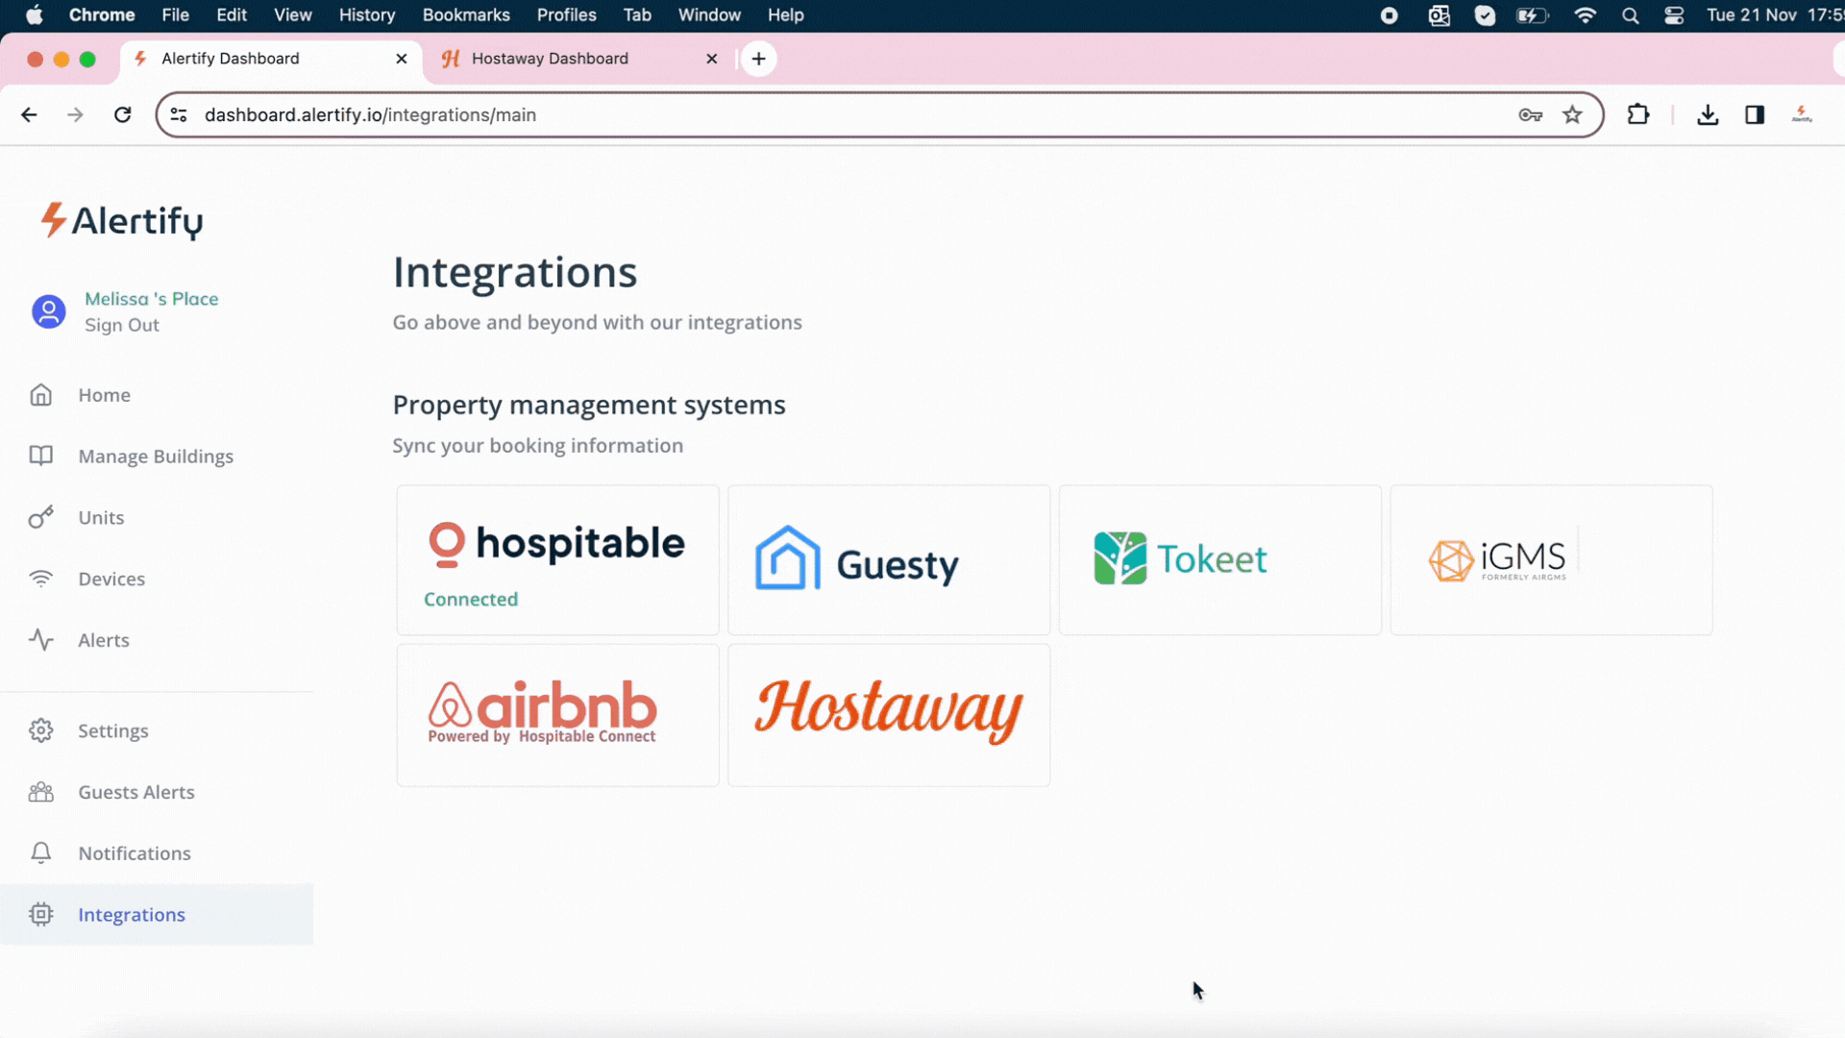Open a new browser tab
1845x1038 pixels.
coord(758,59)
